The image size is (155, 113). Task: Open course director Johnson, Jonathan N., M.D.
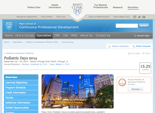tap(34, 64)
